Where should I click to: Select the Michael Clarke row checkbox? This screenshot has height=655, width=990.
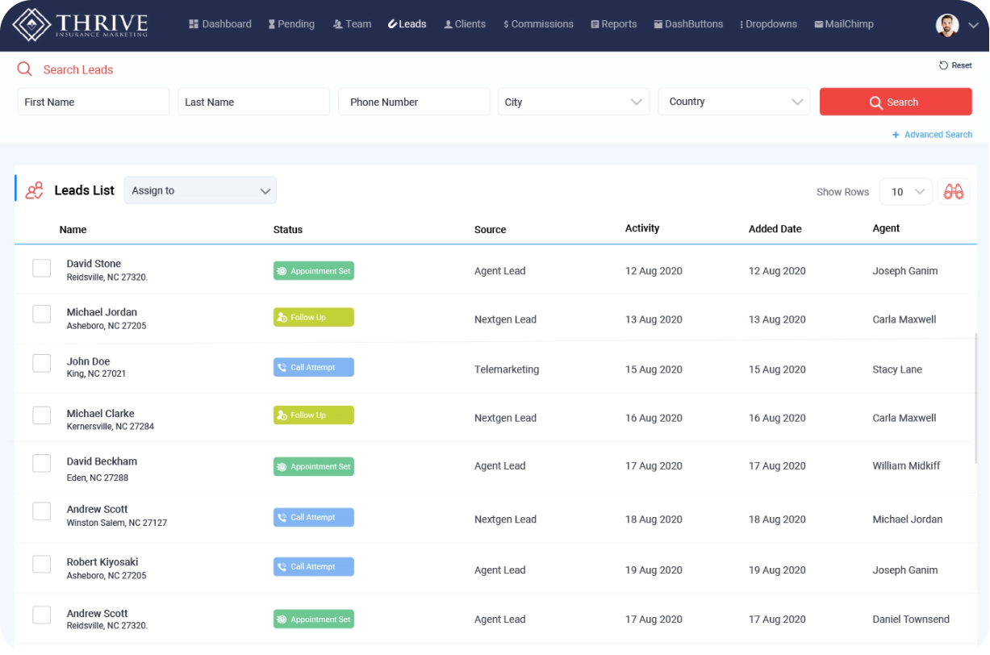click(x=42, y=415)
